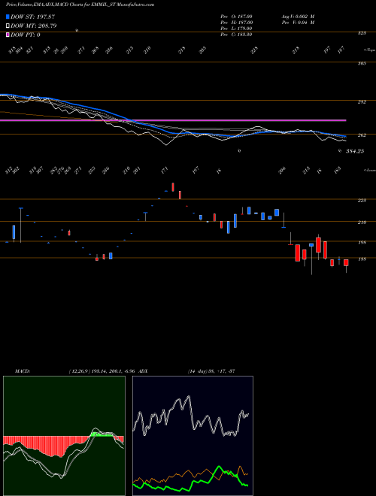
Task: Click the 'Pre O: 187.00' value
Action: pyautogui.click(x=236, y=17)
